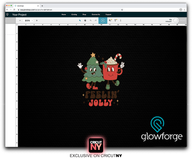The width and height of the screenshot is (192, 159).
Task: Open a new browser tab
Action: click(42, 6)
